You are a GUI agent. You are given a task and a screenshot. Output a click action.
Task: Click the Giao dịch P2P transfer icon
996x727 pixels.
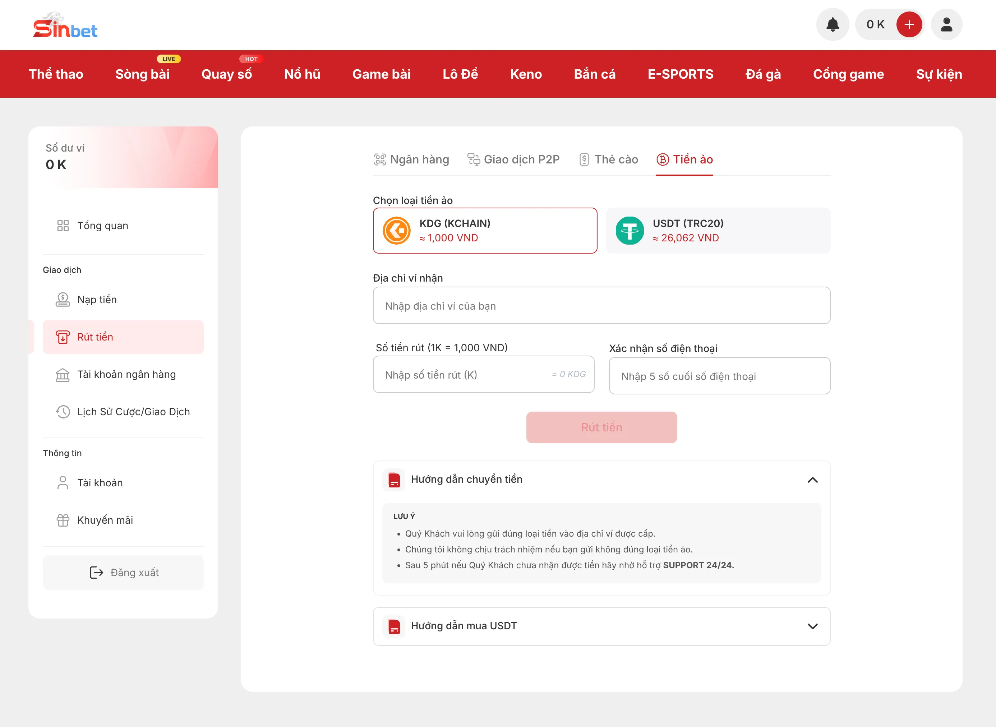474,159
